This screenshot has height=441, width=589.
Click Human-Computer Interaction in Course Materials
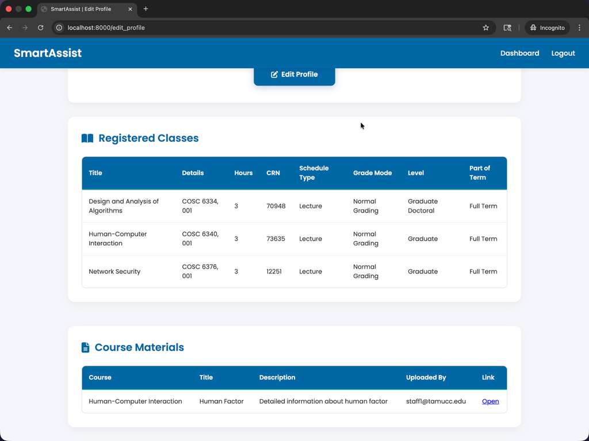coord(135,401)
